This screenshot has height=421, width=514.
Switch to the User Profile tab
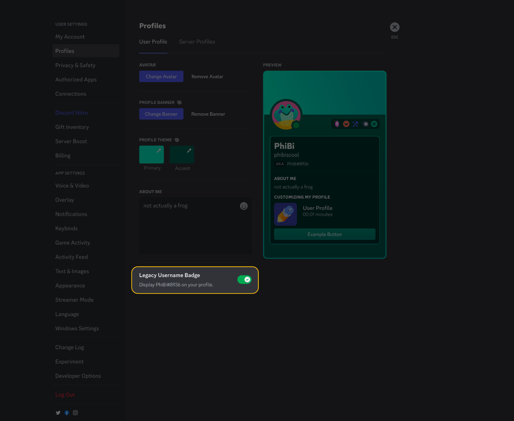(x=153, y=41)
